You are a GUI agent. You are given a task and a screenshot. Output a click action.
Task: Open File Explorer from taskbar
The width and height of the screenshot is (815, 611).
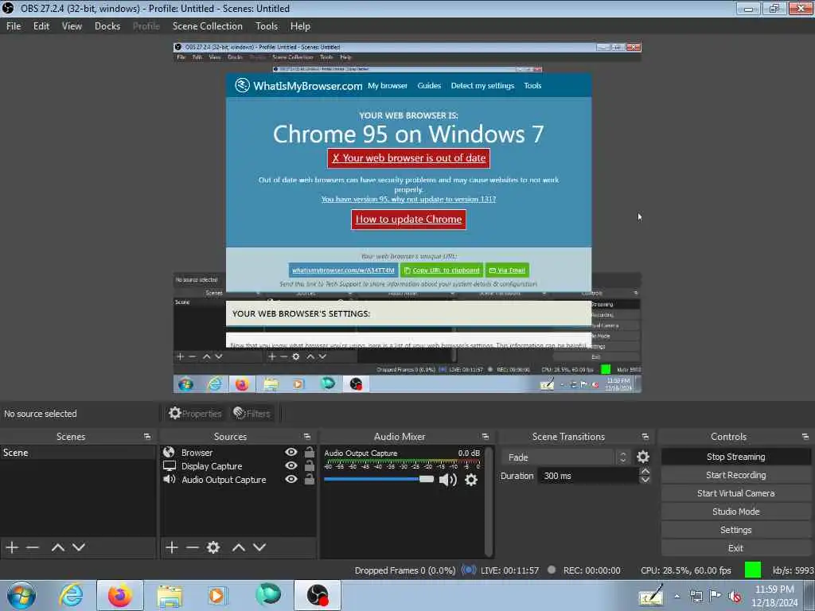click(170, 596)
